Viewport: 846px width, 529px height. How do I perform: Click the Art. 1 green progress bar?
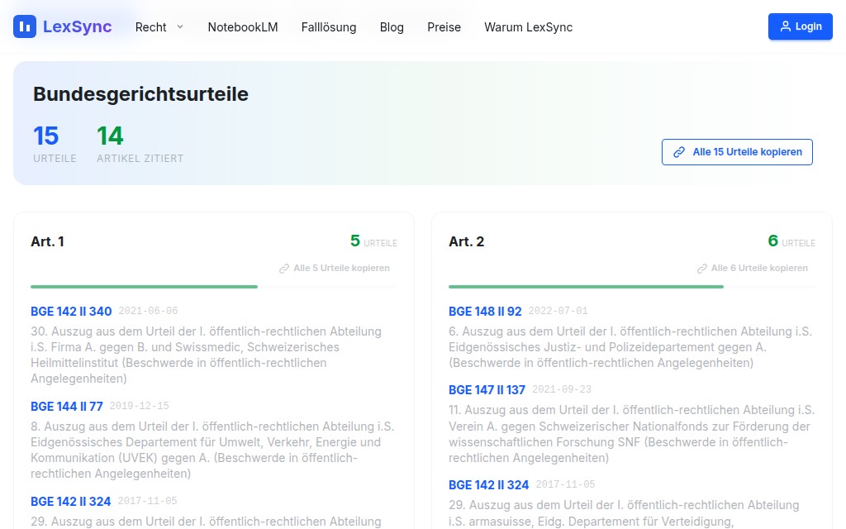coord(144,287)
